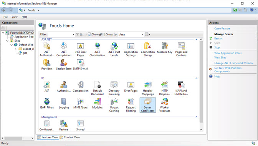The height and width of the screenshot is (146, 258).
Task: Expand the aspnet_client folder node
Action: pos(16,49)
